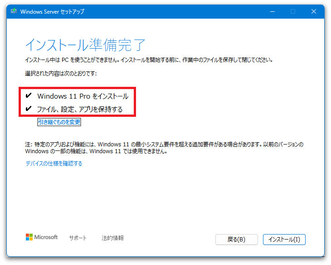
Task: Click the 戻る(B) back button
Action: [x=236, y=240]
